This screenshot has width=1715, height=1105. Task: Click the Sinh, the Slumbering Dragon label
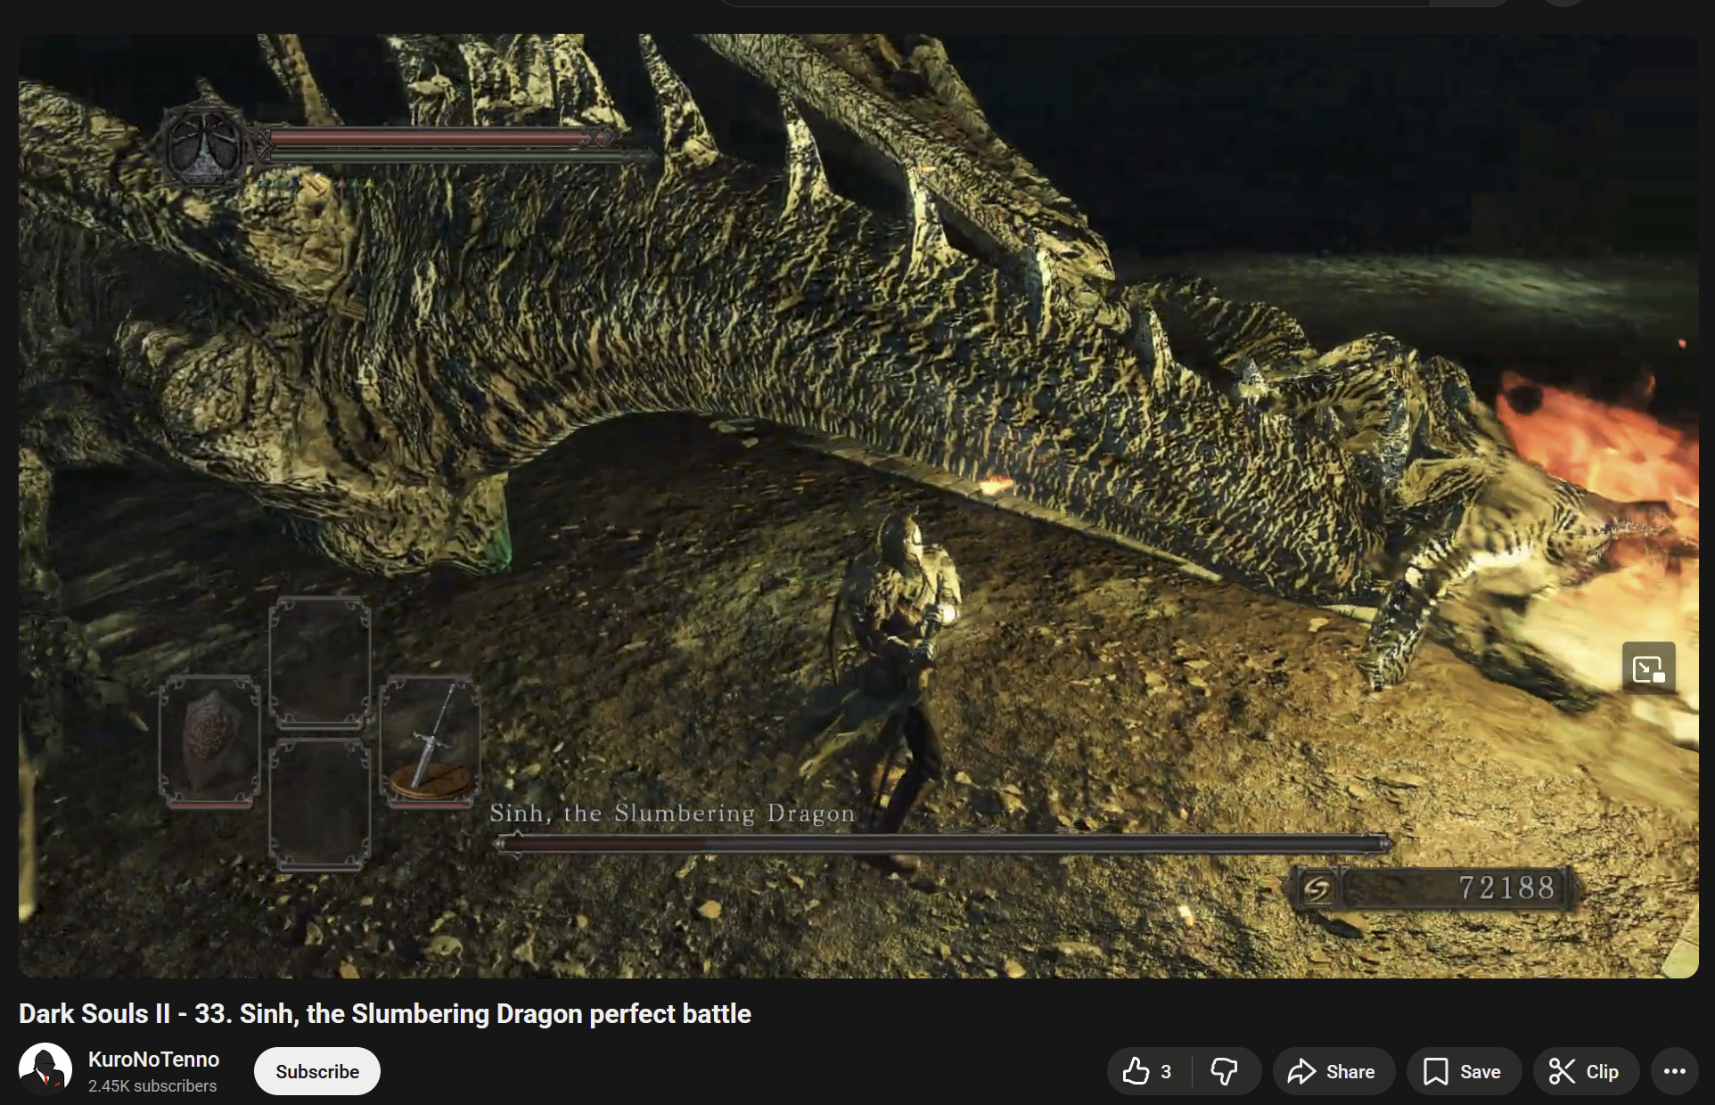[672, 813]
